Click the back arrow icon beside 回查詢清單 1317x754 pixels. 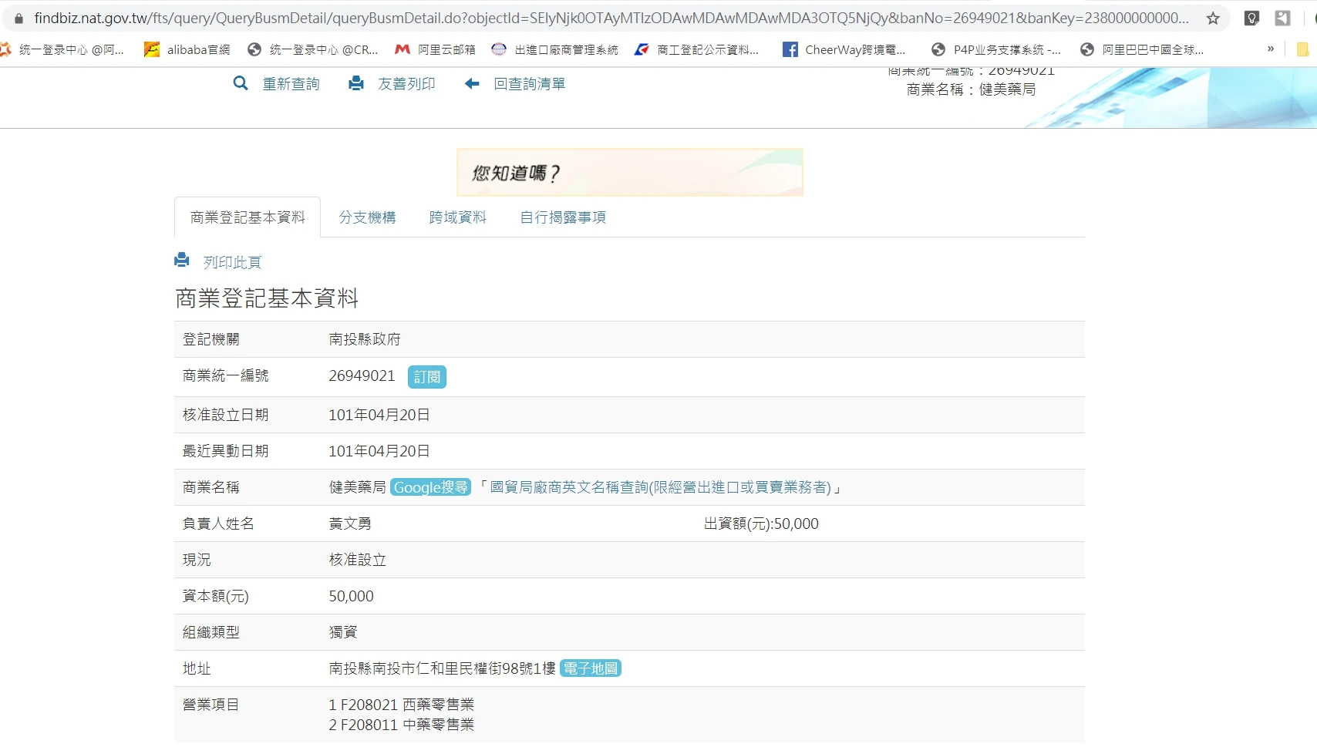pyautogui.click(x=472, y=83)
